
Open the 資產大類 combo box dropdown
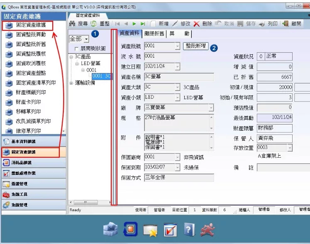click(177, 88)
